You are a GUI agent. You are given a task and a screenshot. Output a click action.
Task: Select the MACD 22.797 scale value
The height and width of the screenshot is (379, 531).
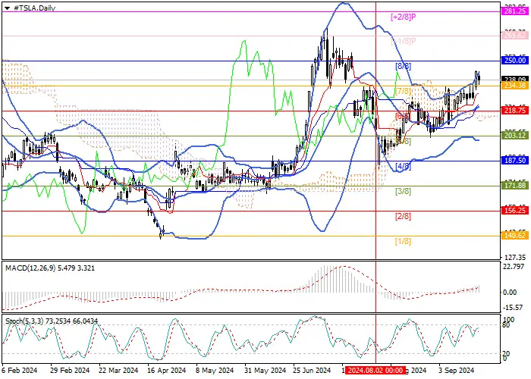tap(514, 268)
